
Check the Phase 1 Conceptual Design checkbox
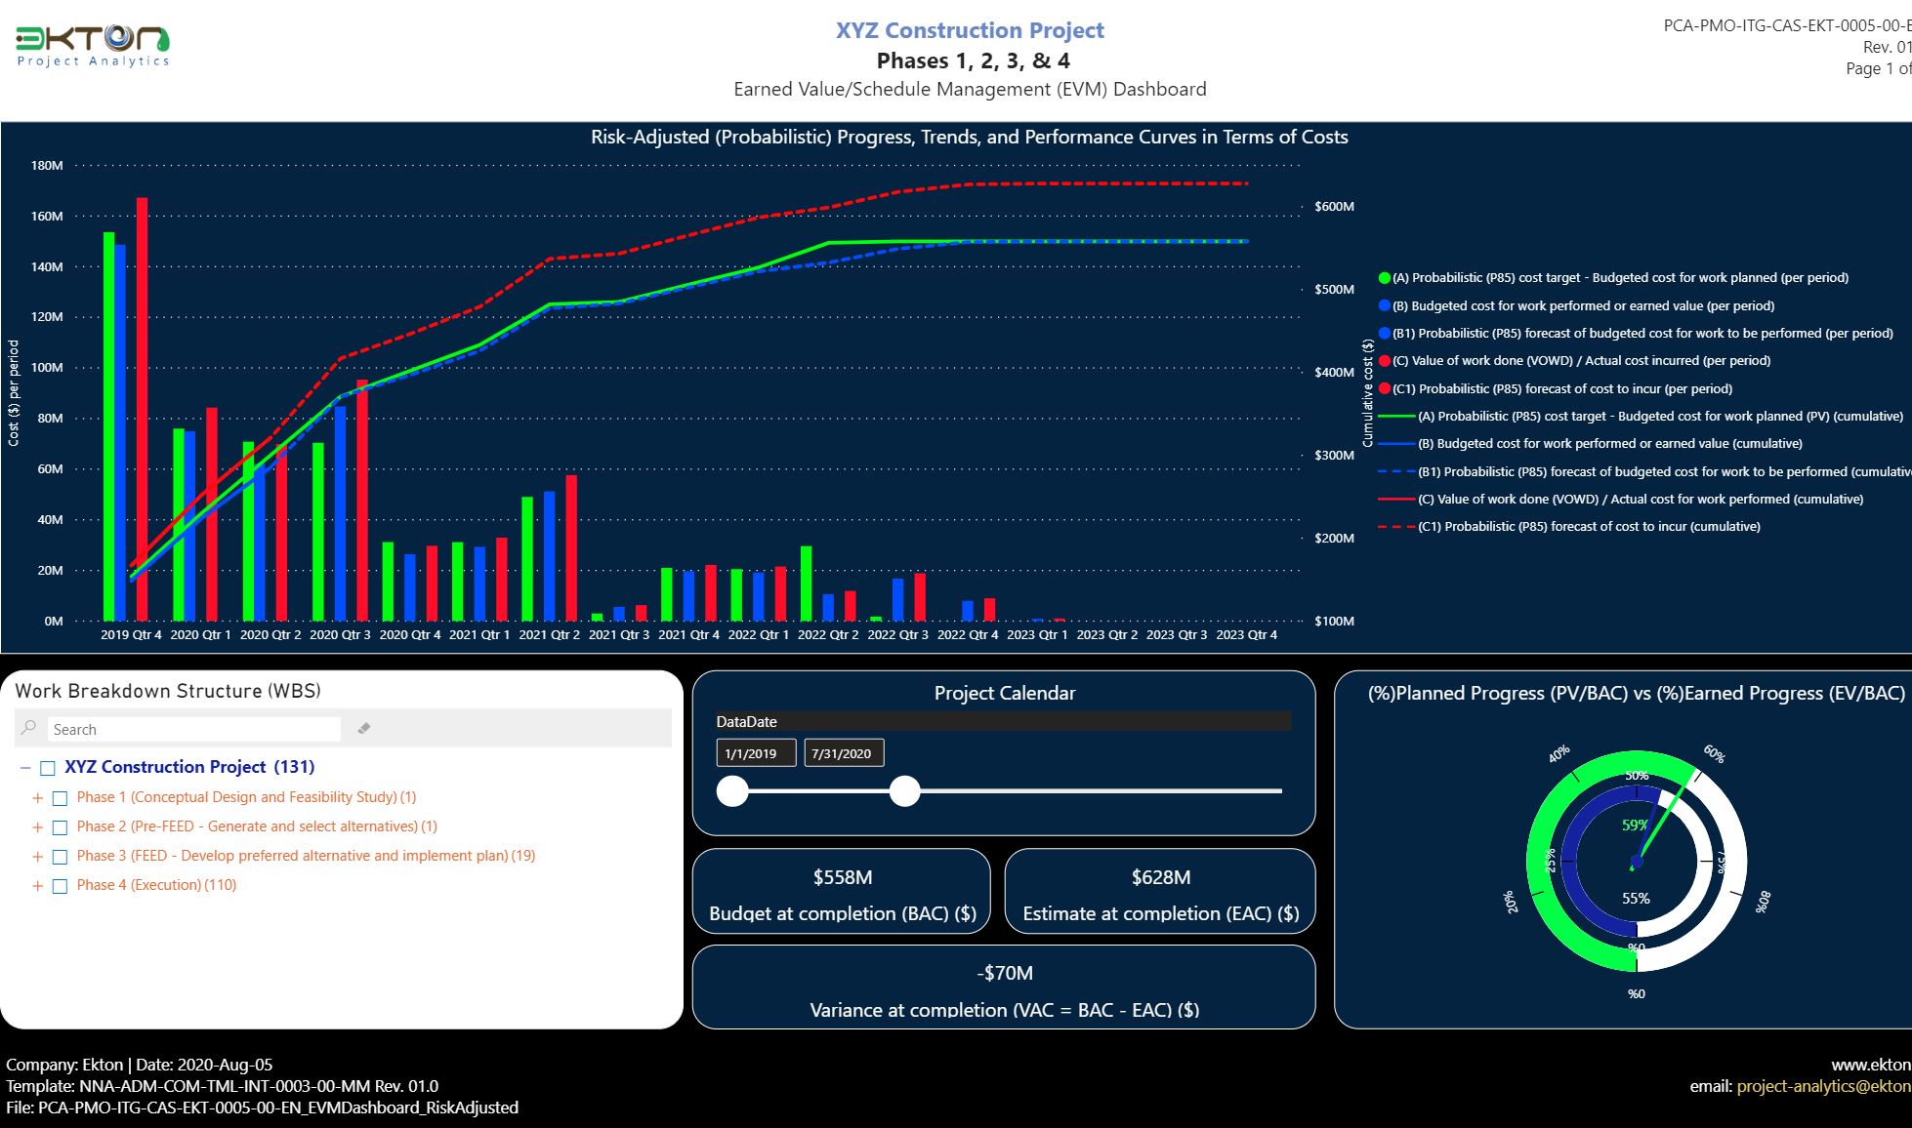(60, 798)
